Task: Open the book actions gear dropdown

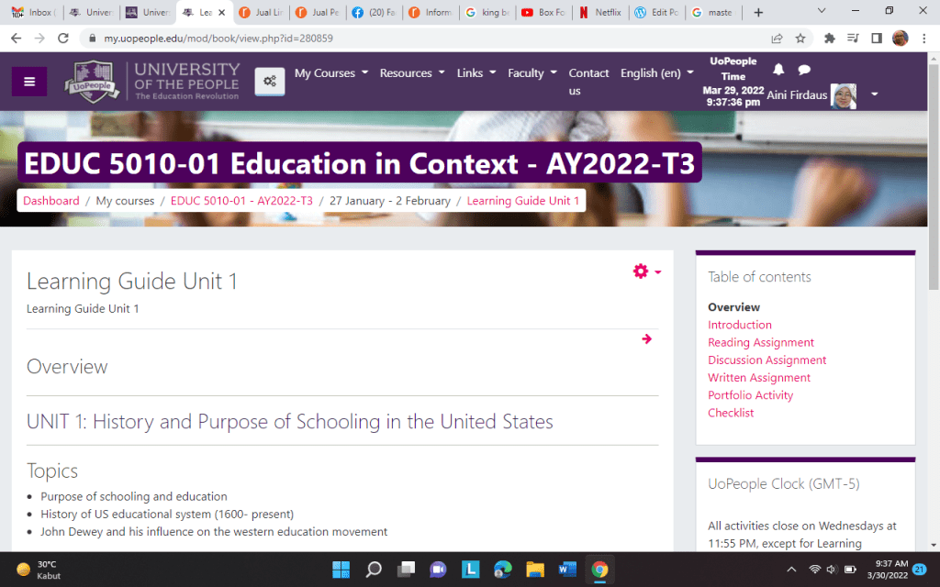Action: click(x=646, y=271)
